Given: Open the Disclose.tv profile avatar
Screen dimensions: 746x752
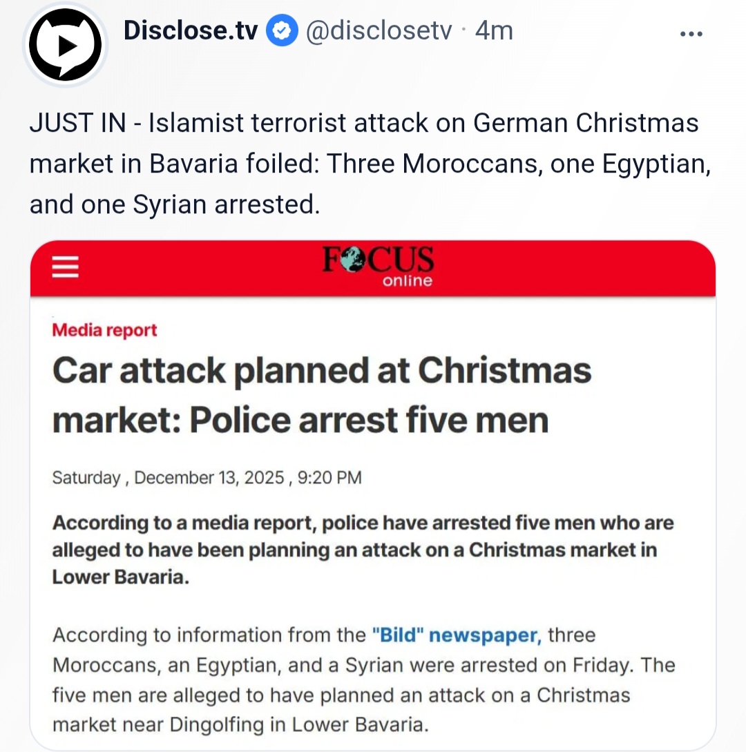Looking at the screenshot, I should (65, 46).
